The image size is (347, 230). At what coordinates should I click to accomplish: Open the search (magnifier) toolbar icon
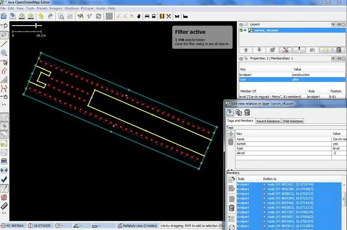[61, 16]
